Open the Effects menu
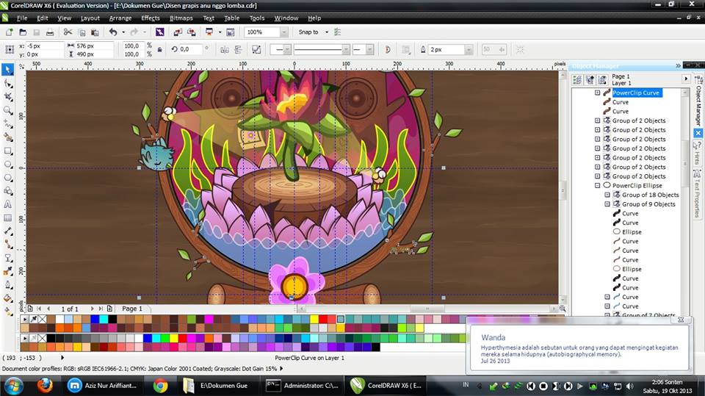Image resolution: width=705 pixels, height=396 pixels. (150, 18)
